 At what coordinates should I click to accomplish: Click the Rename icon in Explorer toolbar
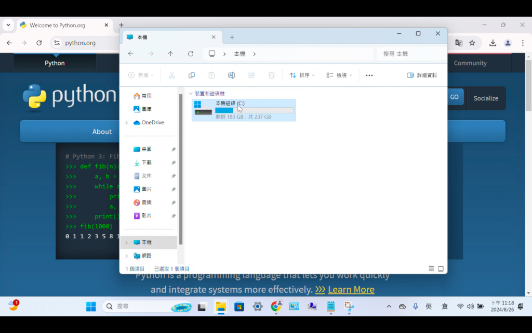(x=231, y=75)
